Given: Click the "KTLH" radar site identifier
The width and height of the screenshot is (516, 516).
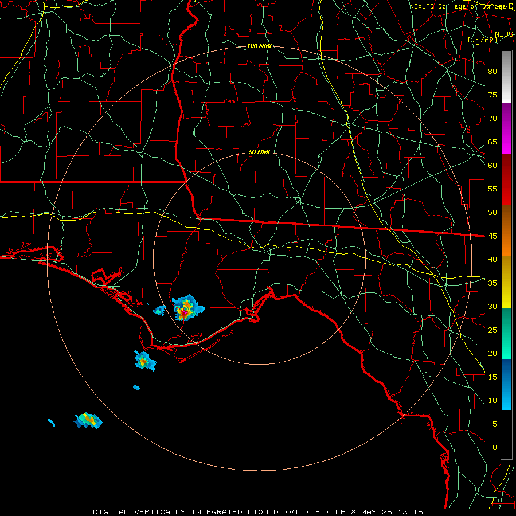Looking at the screenshot, I should point(335,512).
